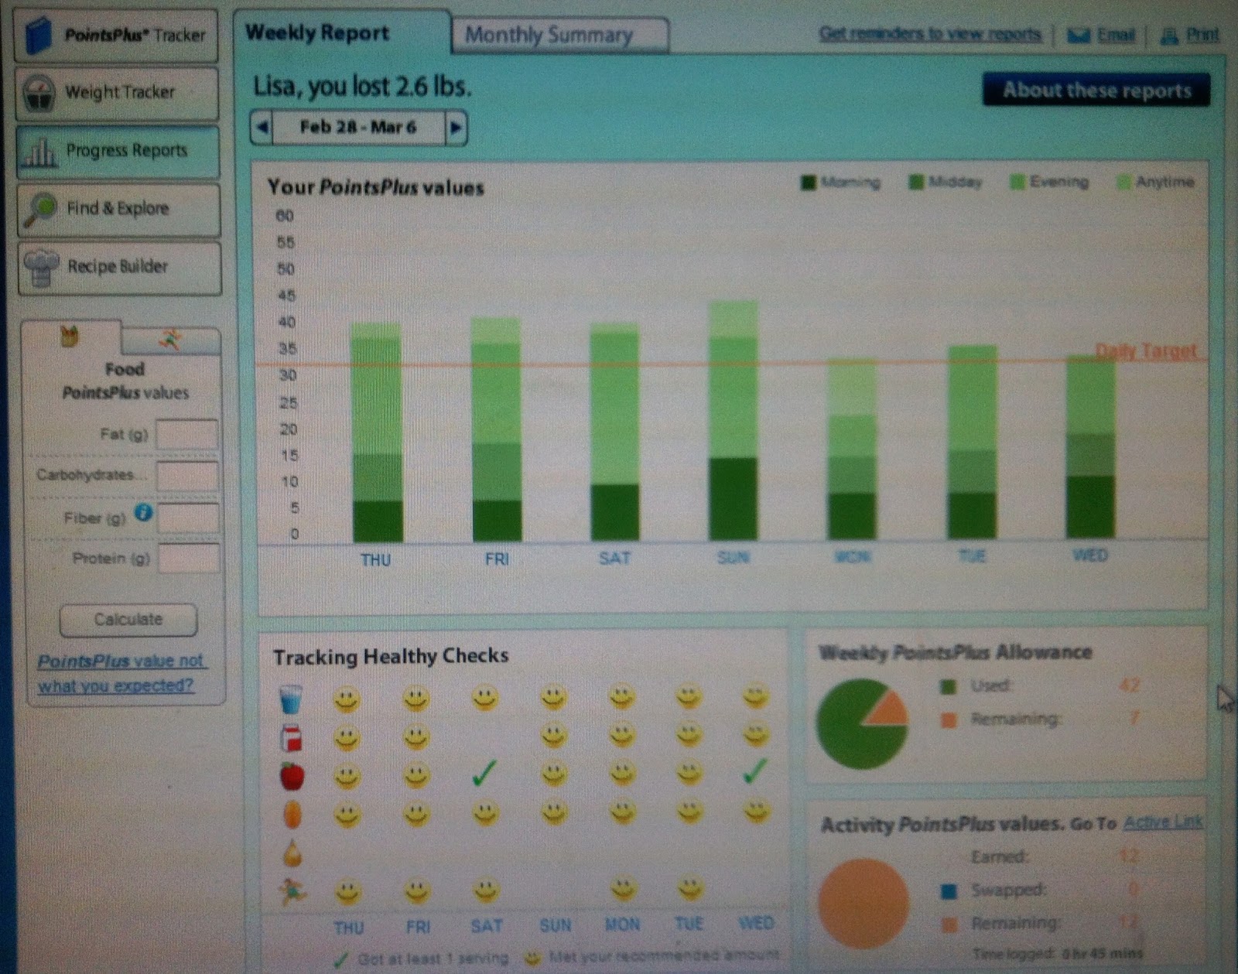Open Find & Explore magnifier icon
The height and width of the screenshot is (974, 1238).
(40, 210)
